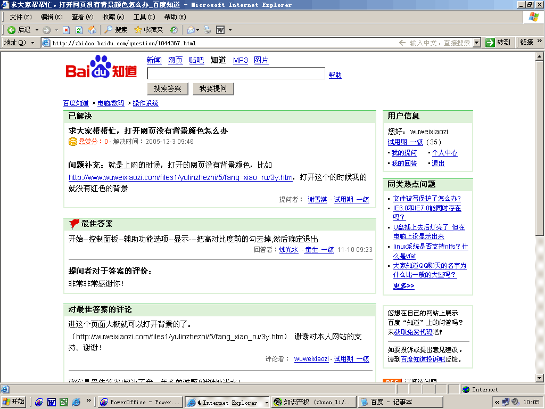Click the Back (后退) arrow button
The image size is (545, 409).
pyautogui.click(x=19, y=30)
